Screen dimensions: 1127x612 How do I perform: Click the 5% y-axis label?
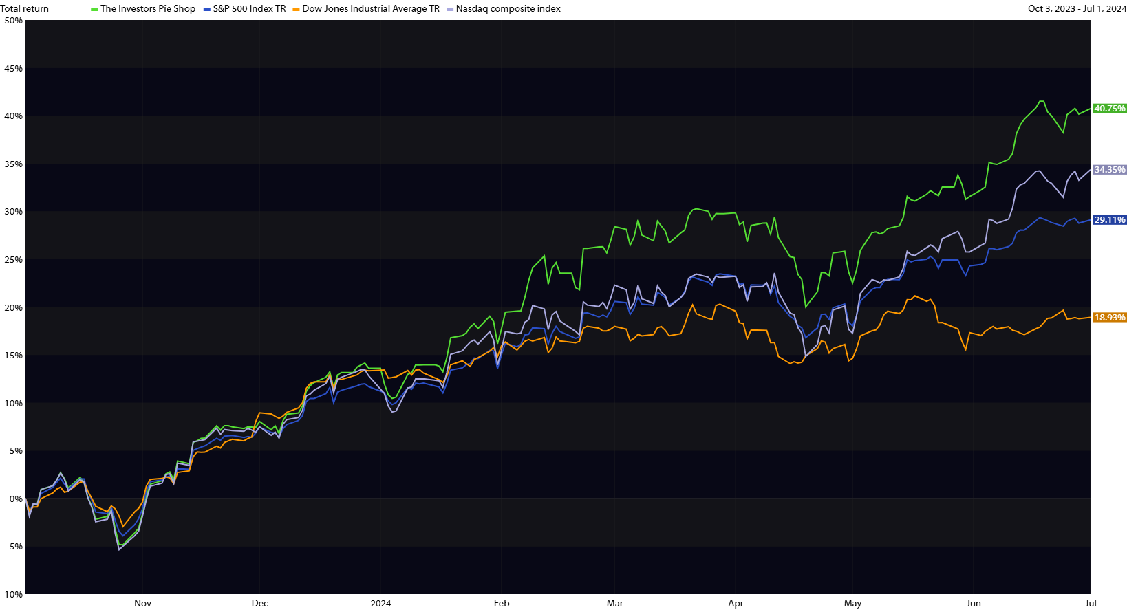coord(17,451)
